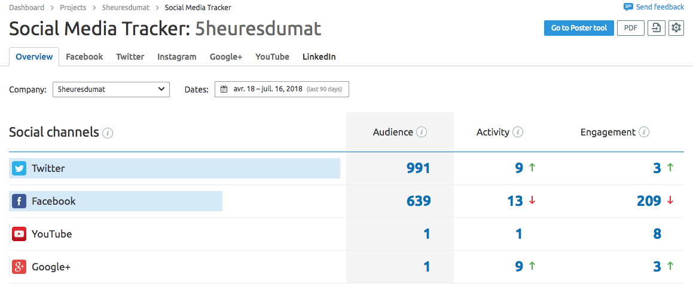Go to Projects in breadcrumb
This screenshot has height=299, width=693.
73,8
